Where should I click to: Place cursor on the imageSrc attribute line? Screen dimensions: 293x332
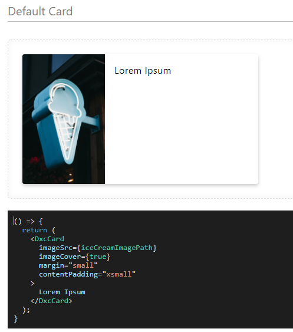pos(98,248)
